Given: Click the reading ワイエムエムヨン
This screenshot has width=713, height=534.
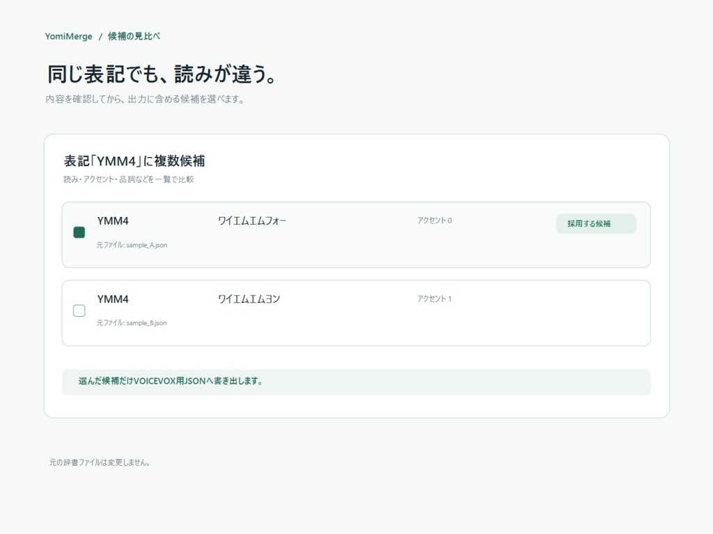Looking at the screenshot, I should click(x=249, y=299).
